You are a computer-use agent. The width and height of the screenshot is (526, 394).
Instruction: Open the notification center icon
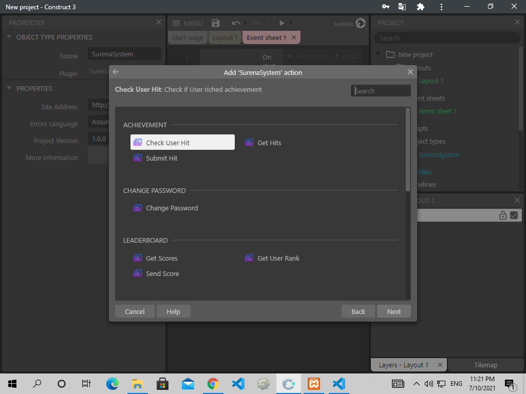pyautogui.click(x=510, y=384)
